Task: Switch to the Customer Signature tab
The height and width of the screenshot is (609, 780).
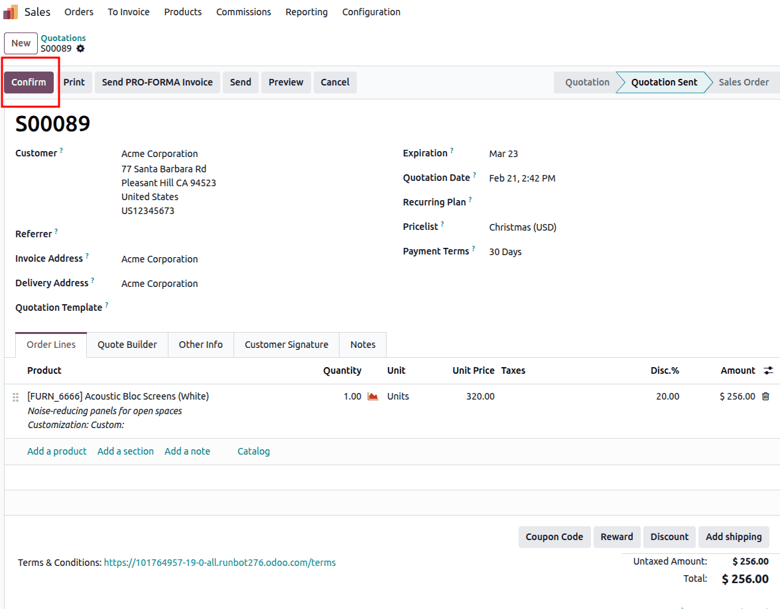Action: 286,345
